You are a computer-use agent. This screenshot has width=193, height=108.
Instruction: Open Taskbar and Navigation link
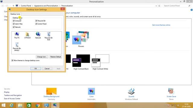click(13, 95)
